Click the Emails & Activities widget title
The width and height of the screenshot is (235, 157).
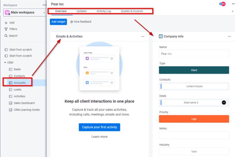pos(69,36)
